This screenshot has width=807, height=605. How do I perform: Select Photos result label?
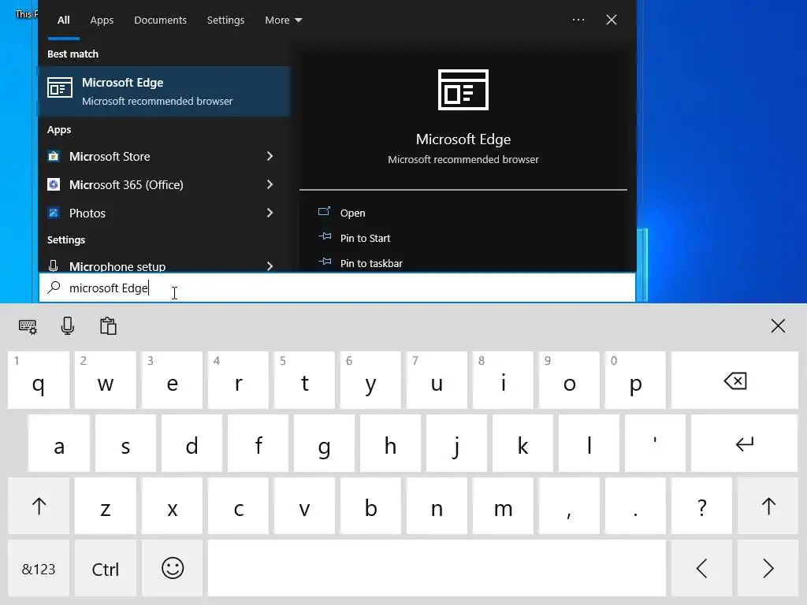[87, 213]
